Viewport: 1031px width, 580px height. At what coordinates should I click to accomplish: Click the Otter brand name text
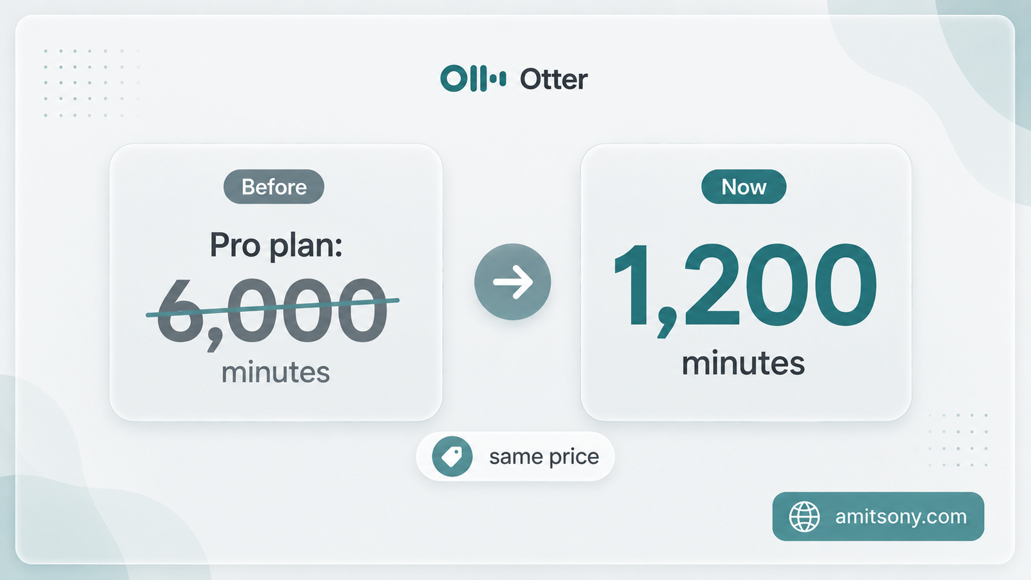[x=554, y=79]
